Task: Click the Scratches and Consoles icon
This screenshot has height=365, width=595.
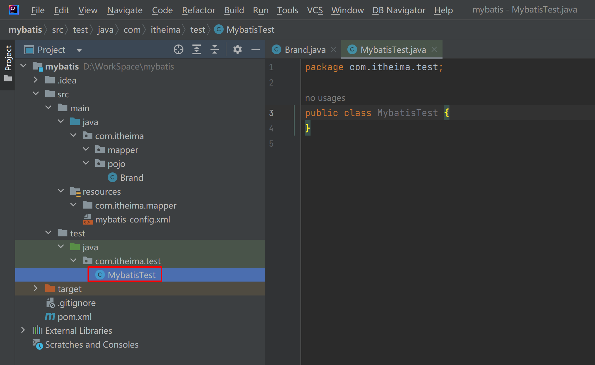Action: tap(38, 344)
